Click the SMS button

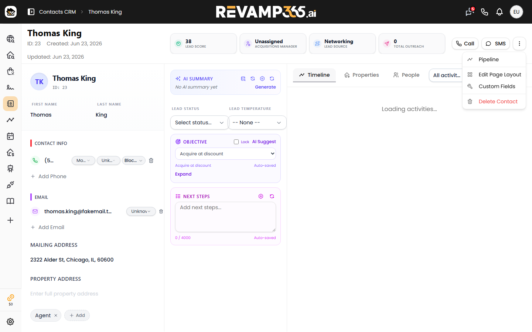[495, 44]
